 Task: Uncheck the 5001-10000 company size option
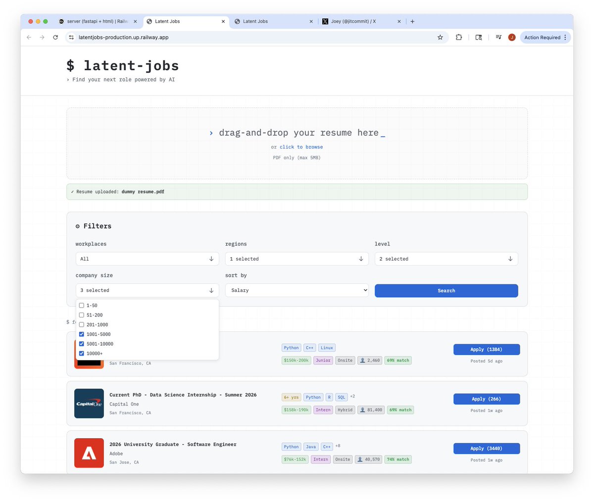click(82, 344)
